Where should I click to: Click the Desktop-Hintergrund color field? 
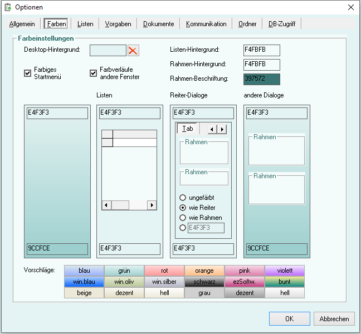point(108,50)
